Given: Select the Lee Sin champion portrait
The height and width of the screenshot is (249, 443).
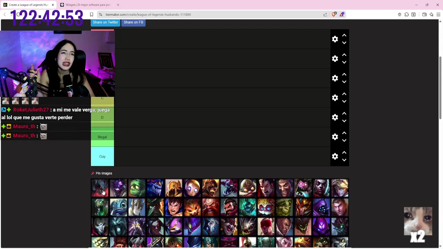Looking at the screenshot, I should [x=266, y=227].
